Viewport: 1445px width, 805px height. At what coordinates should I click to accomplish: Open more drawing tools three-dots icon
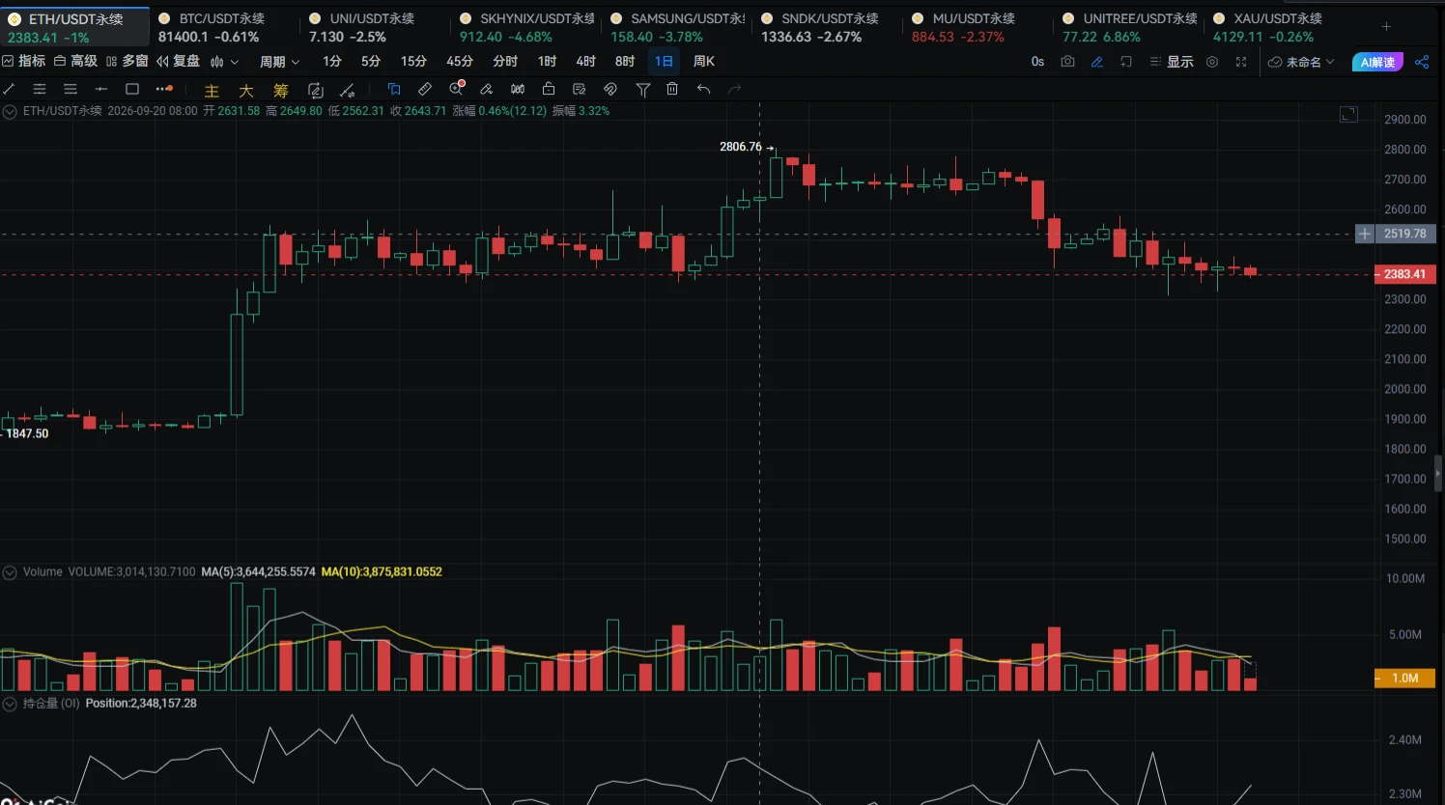[163, 89]
